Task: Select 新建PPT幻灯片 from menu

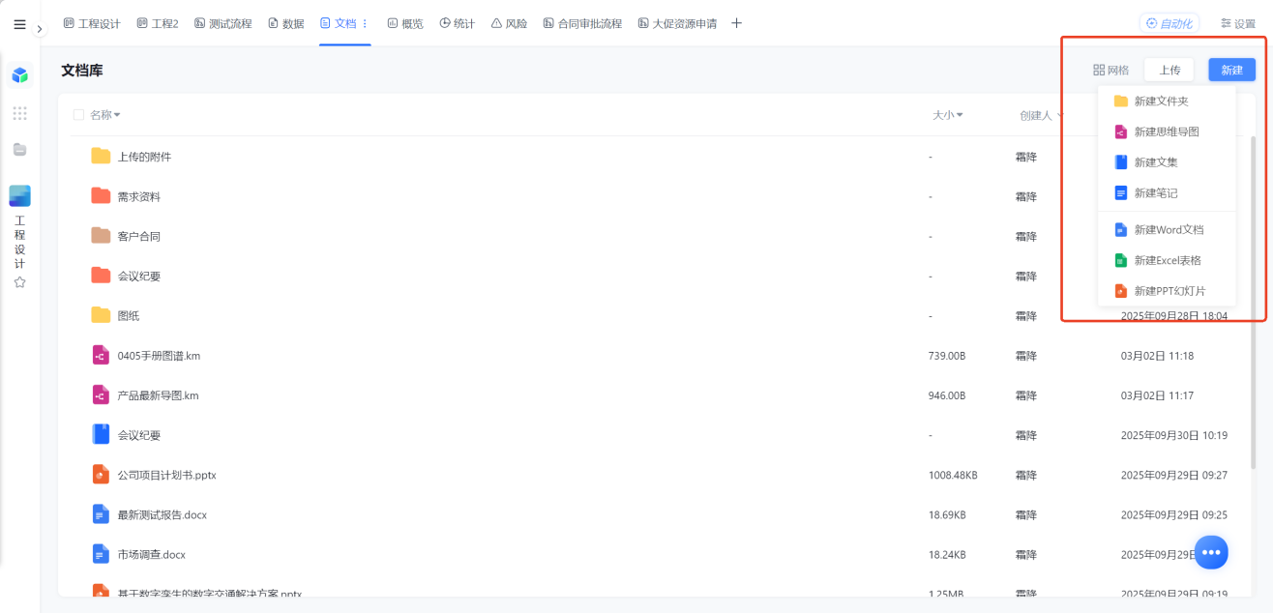Action: tap(1167, 291)
